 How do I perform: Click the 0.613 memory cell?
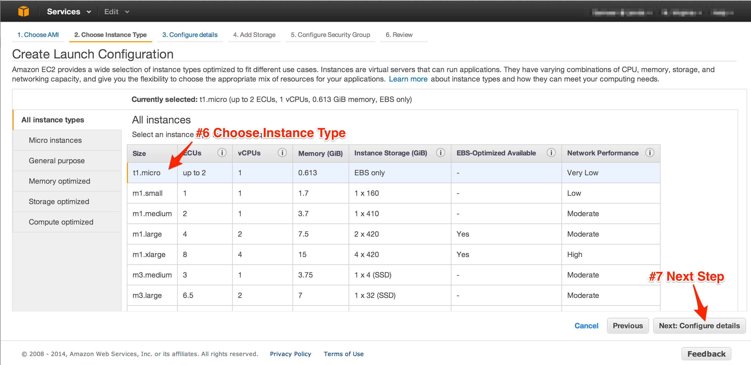pos(321,173)
